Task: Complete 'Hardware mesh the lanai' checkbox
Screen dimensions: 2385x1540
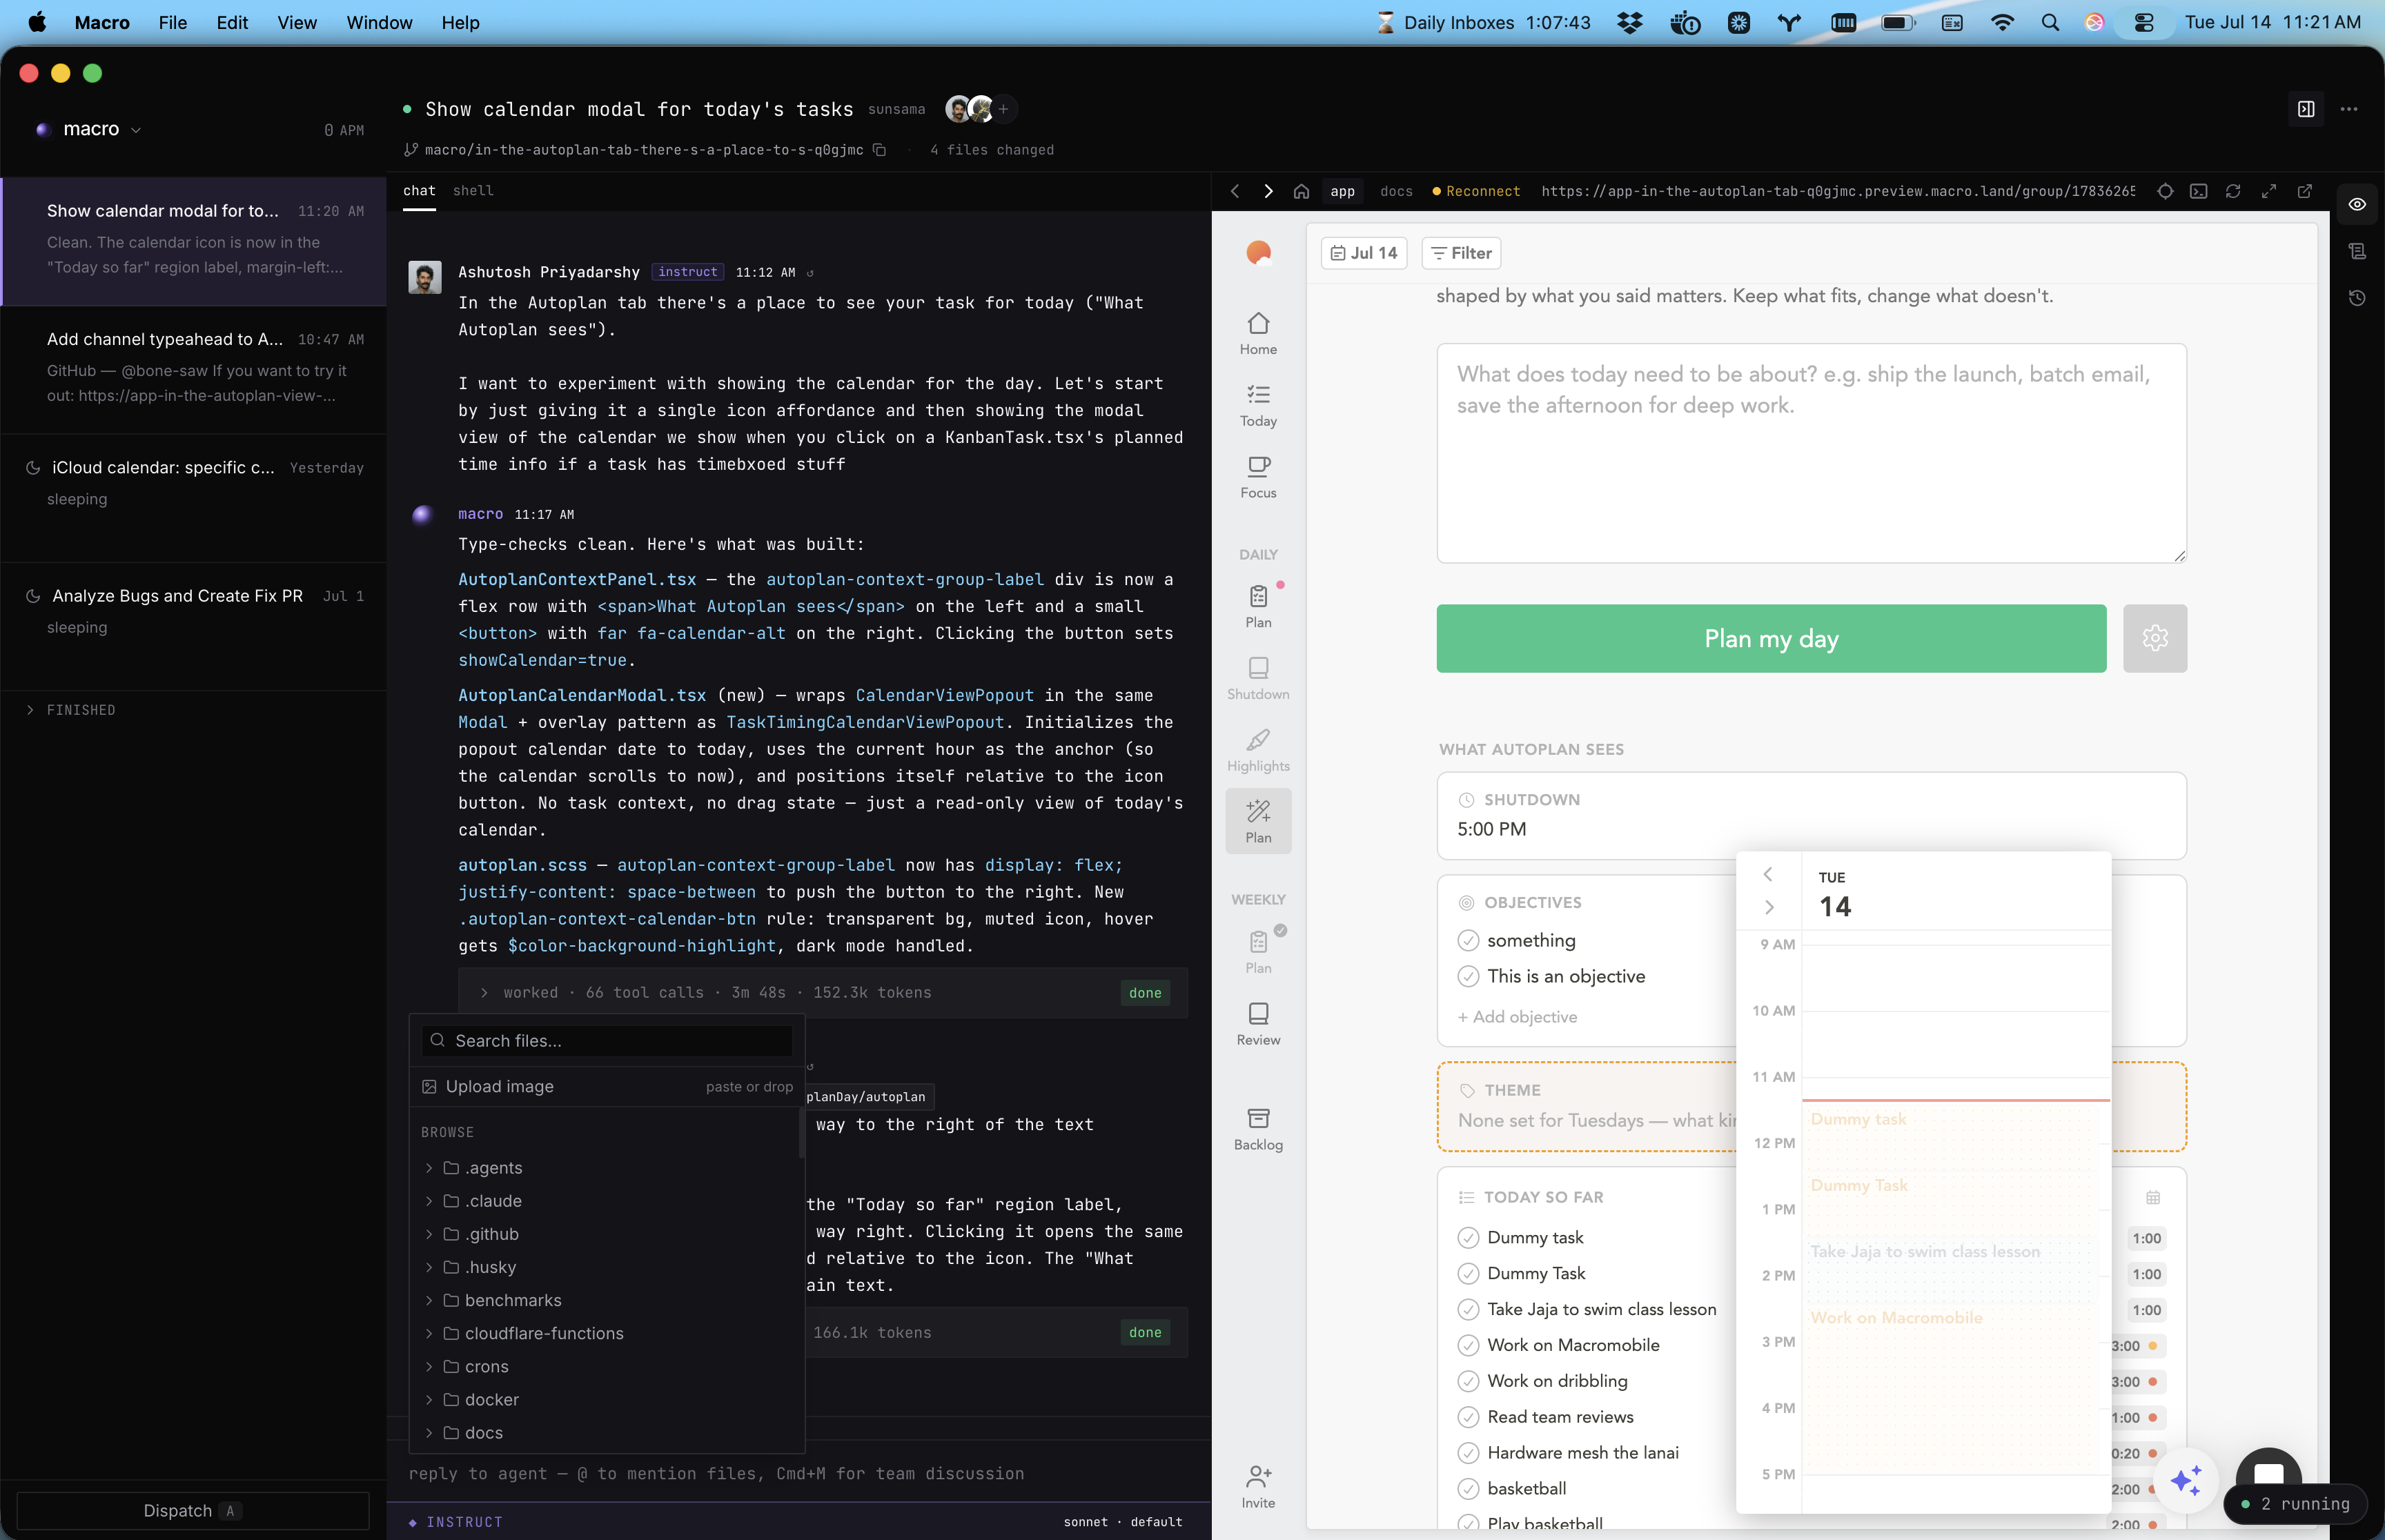Action: pyautogui.click(x=1468, y=1453)
